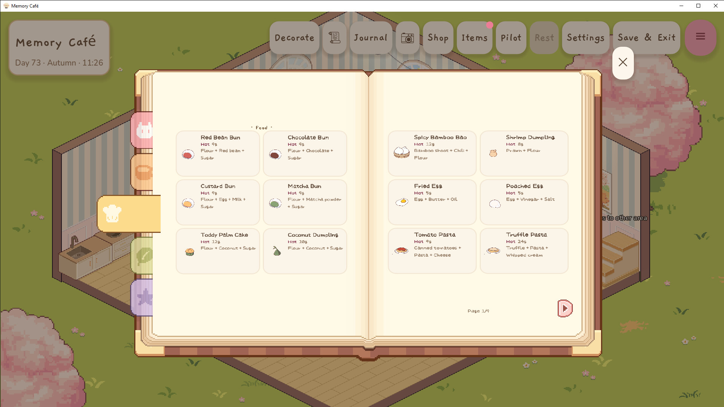This screenshot has width=724, height=407.
Task: Click the Custard Bun plate icon
Action: (188, 203)
